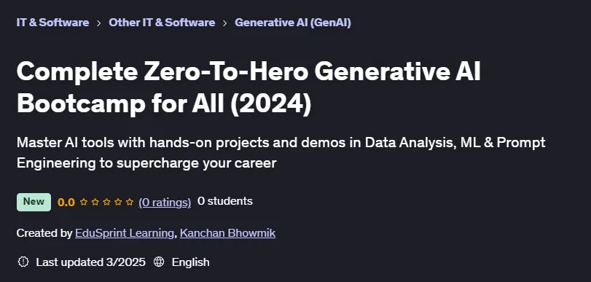Click the first rating star

[x=84, y=203]
